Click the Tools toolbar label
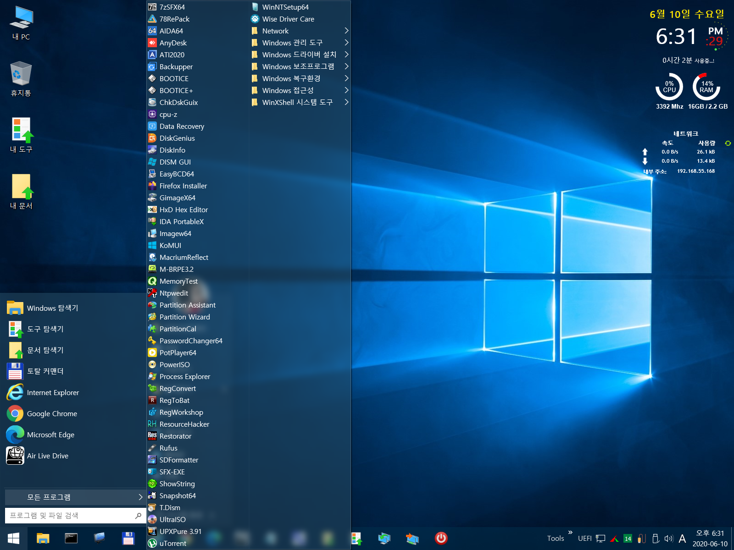 pyautogui.click(x=556, y=539)
